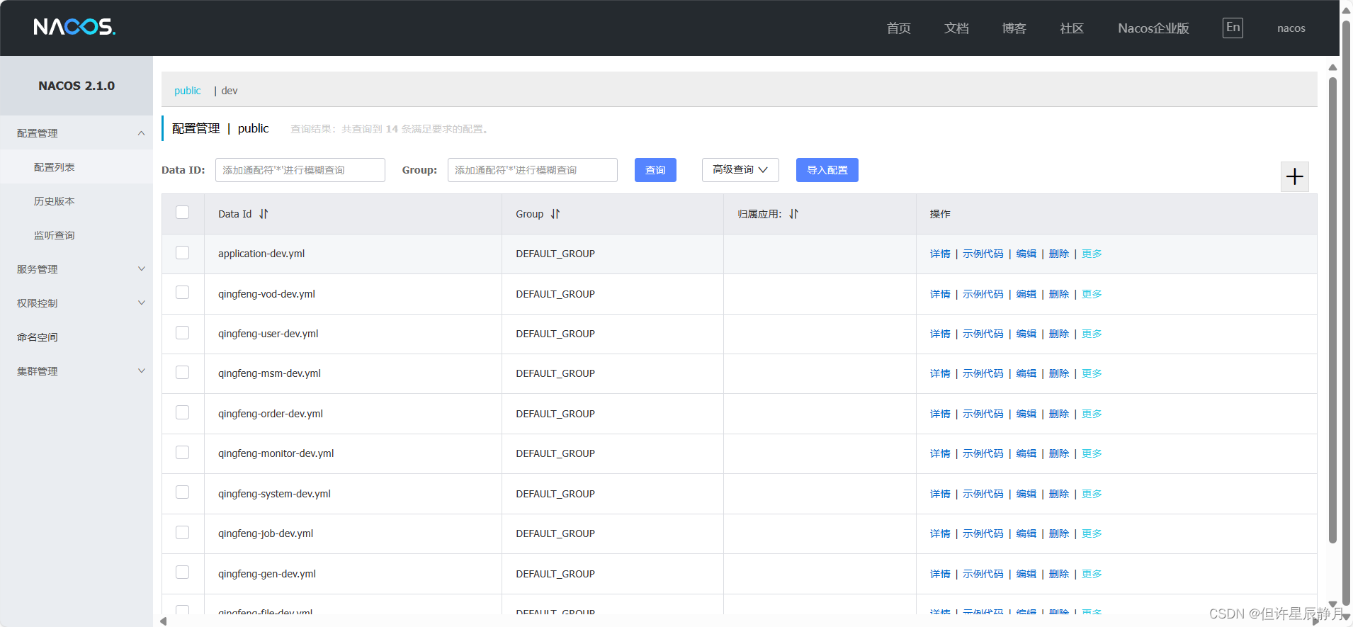This screenshot has height=627, width=1353.
Task: Expand the 服务管理 sidebar section
Action: click(x=77, y=269)
